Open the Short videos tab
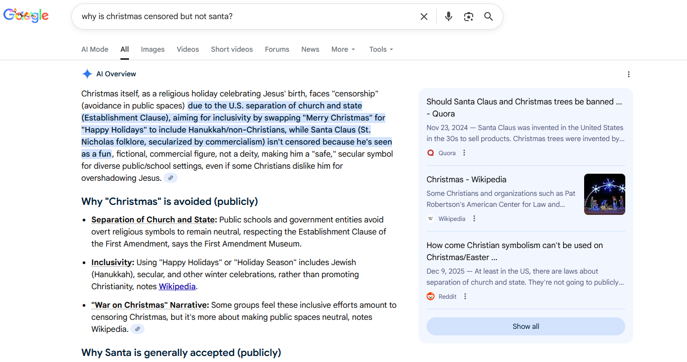The image size is (687, 362). point(232,49)
